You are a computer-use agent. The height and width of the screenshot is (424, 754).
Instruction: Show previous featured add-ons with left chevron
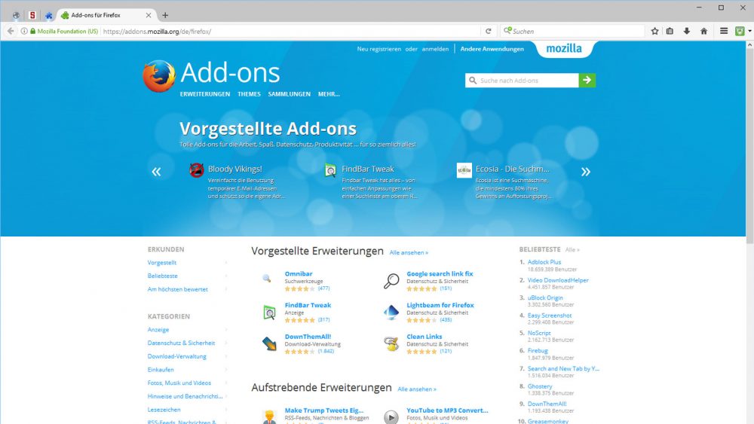[x=156, y=172]
